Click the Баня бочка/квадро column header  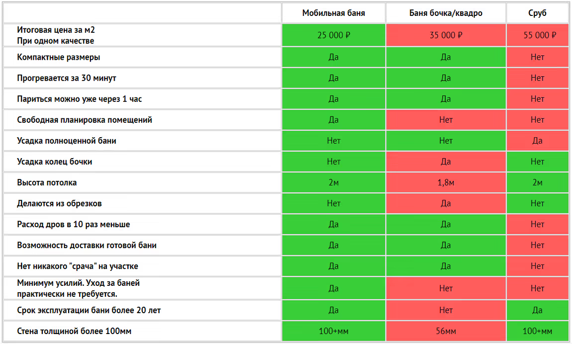pyautogui.click(x=446, y=13)
